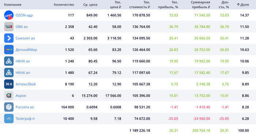Click OZON average price 849.00
Viewport: 256px width, 136px height.
92,15
